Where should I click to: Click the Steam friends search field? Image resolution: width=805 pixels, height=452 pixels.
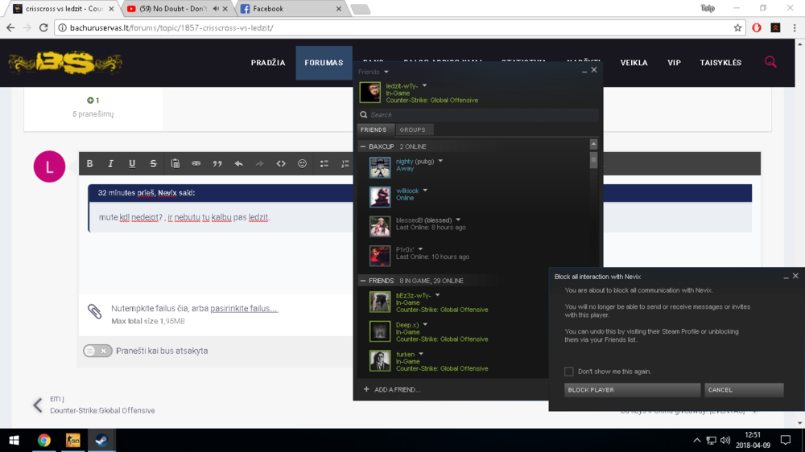point(479,115)
